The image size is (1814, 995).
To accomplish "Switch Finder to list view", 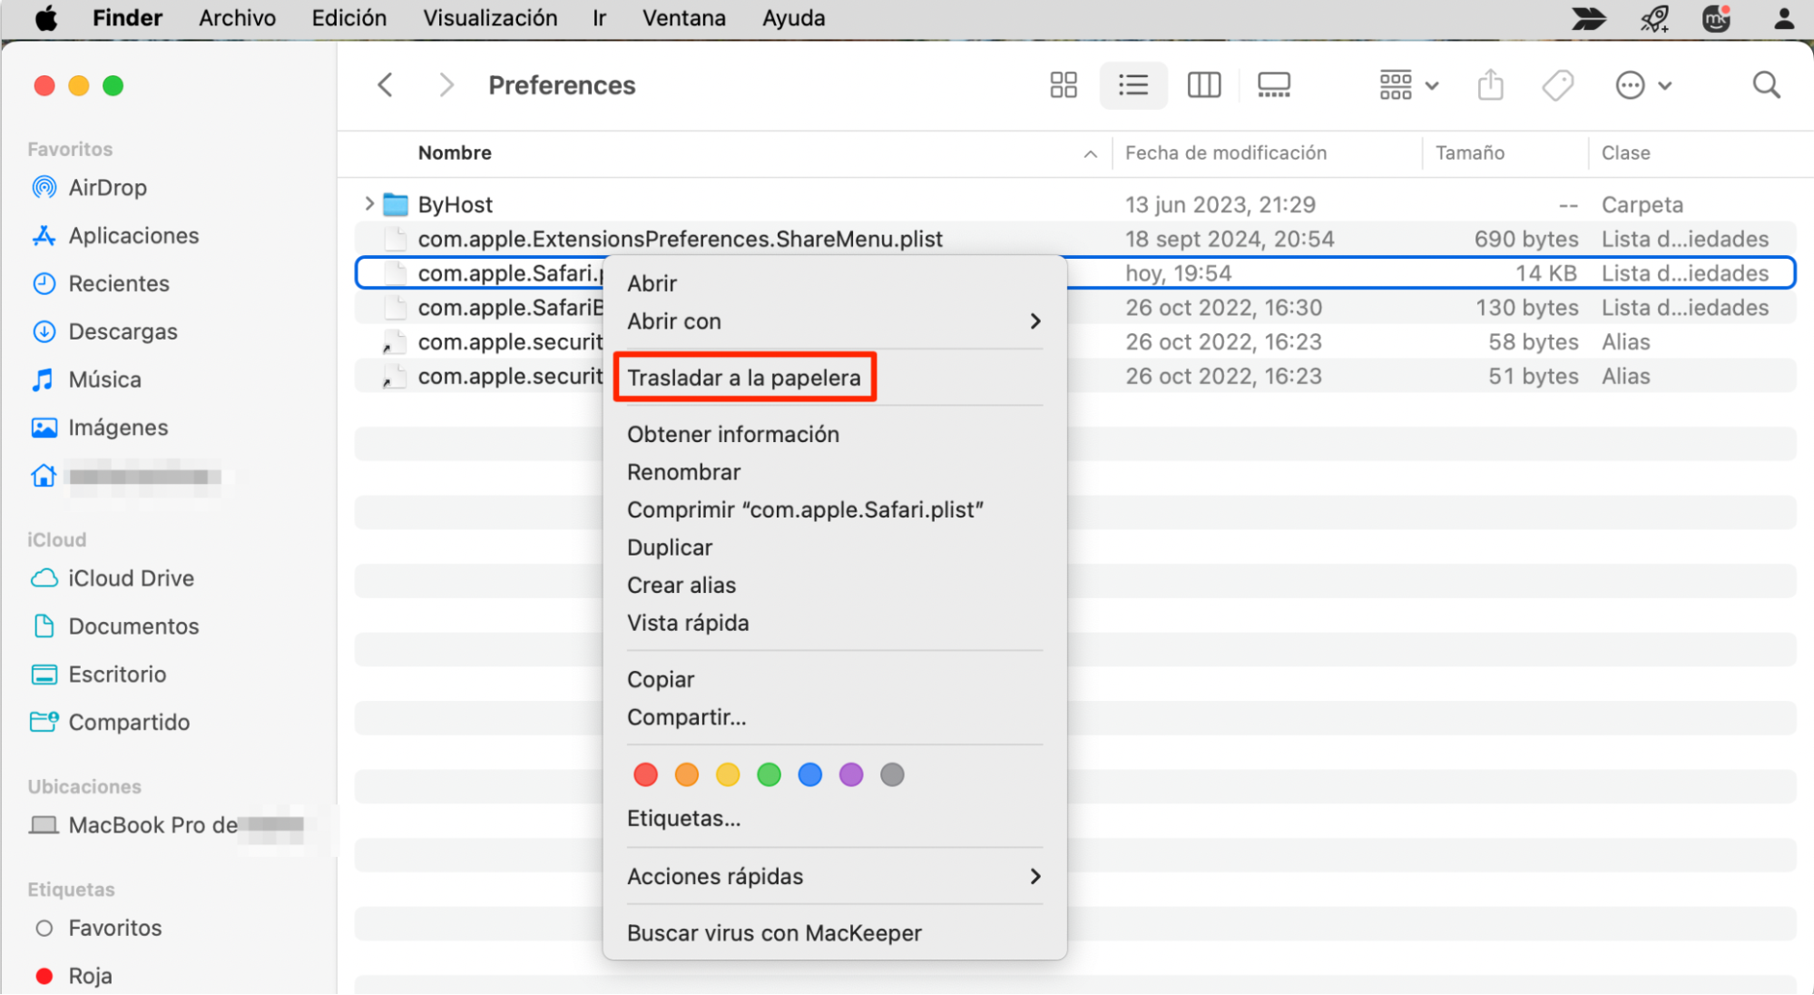I will click(1133, 85).
